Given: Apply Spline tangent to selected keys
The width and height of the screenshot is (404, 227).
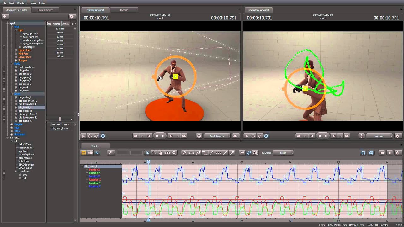Looking at the screenshot, I should pyautogui.click(x=185, y=153).
